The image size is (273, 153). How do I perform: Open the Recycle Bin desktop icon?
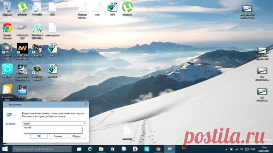tap(7, 8)
